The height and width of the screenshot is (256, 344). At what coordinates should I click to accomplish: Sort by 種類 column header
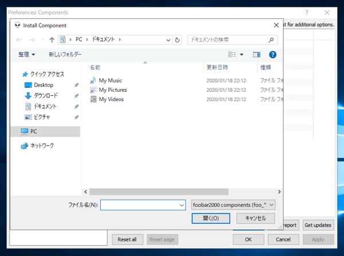click(265, 67)
